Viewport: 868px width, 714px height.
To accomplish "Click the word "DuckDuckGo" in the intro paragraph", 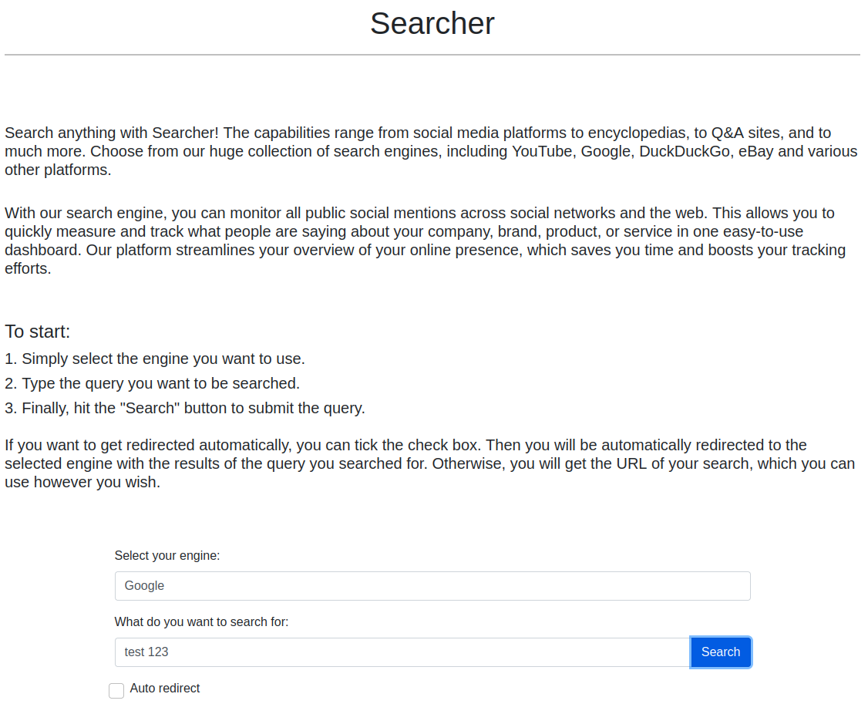I will (684, 151).
